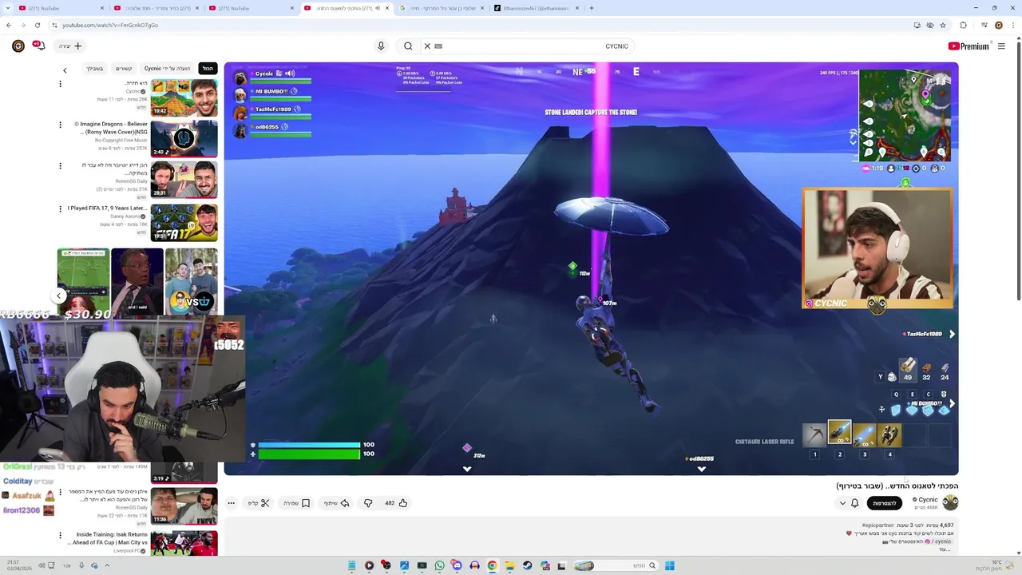Click the black join membership button
Viewport: 1022px width, 575px height.
pos(884,503)
